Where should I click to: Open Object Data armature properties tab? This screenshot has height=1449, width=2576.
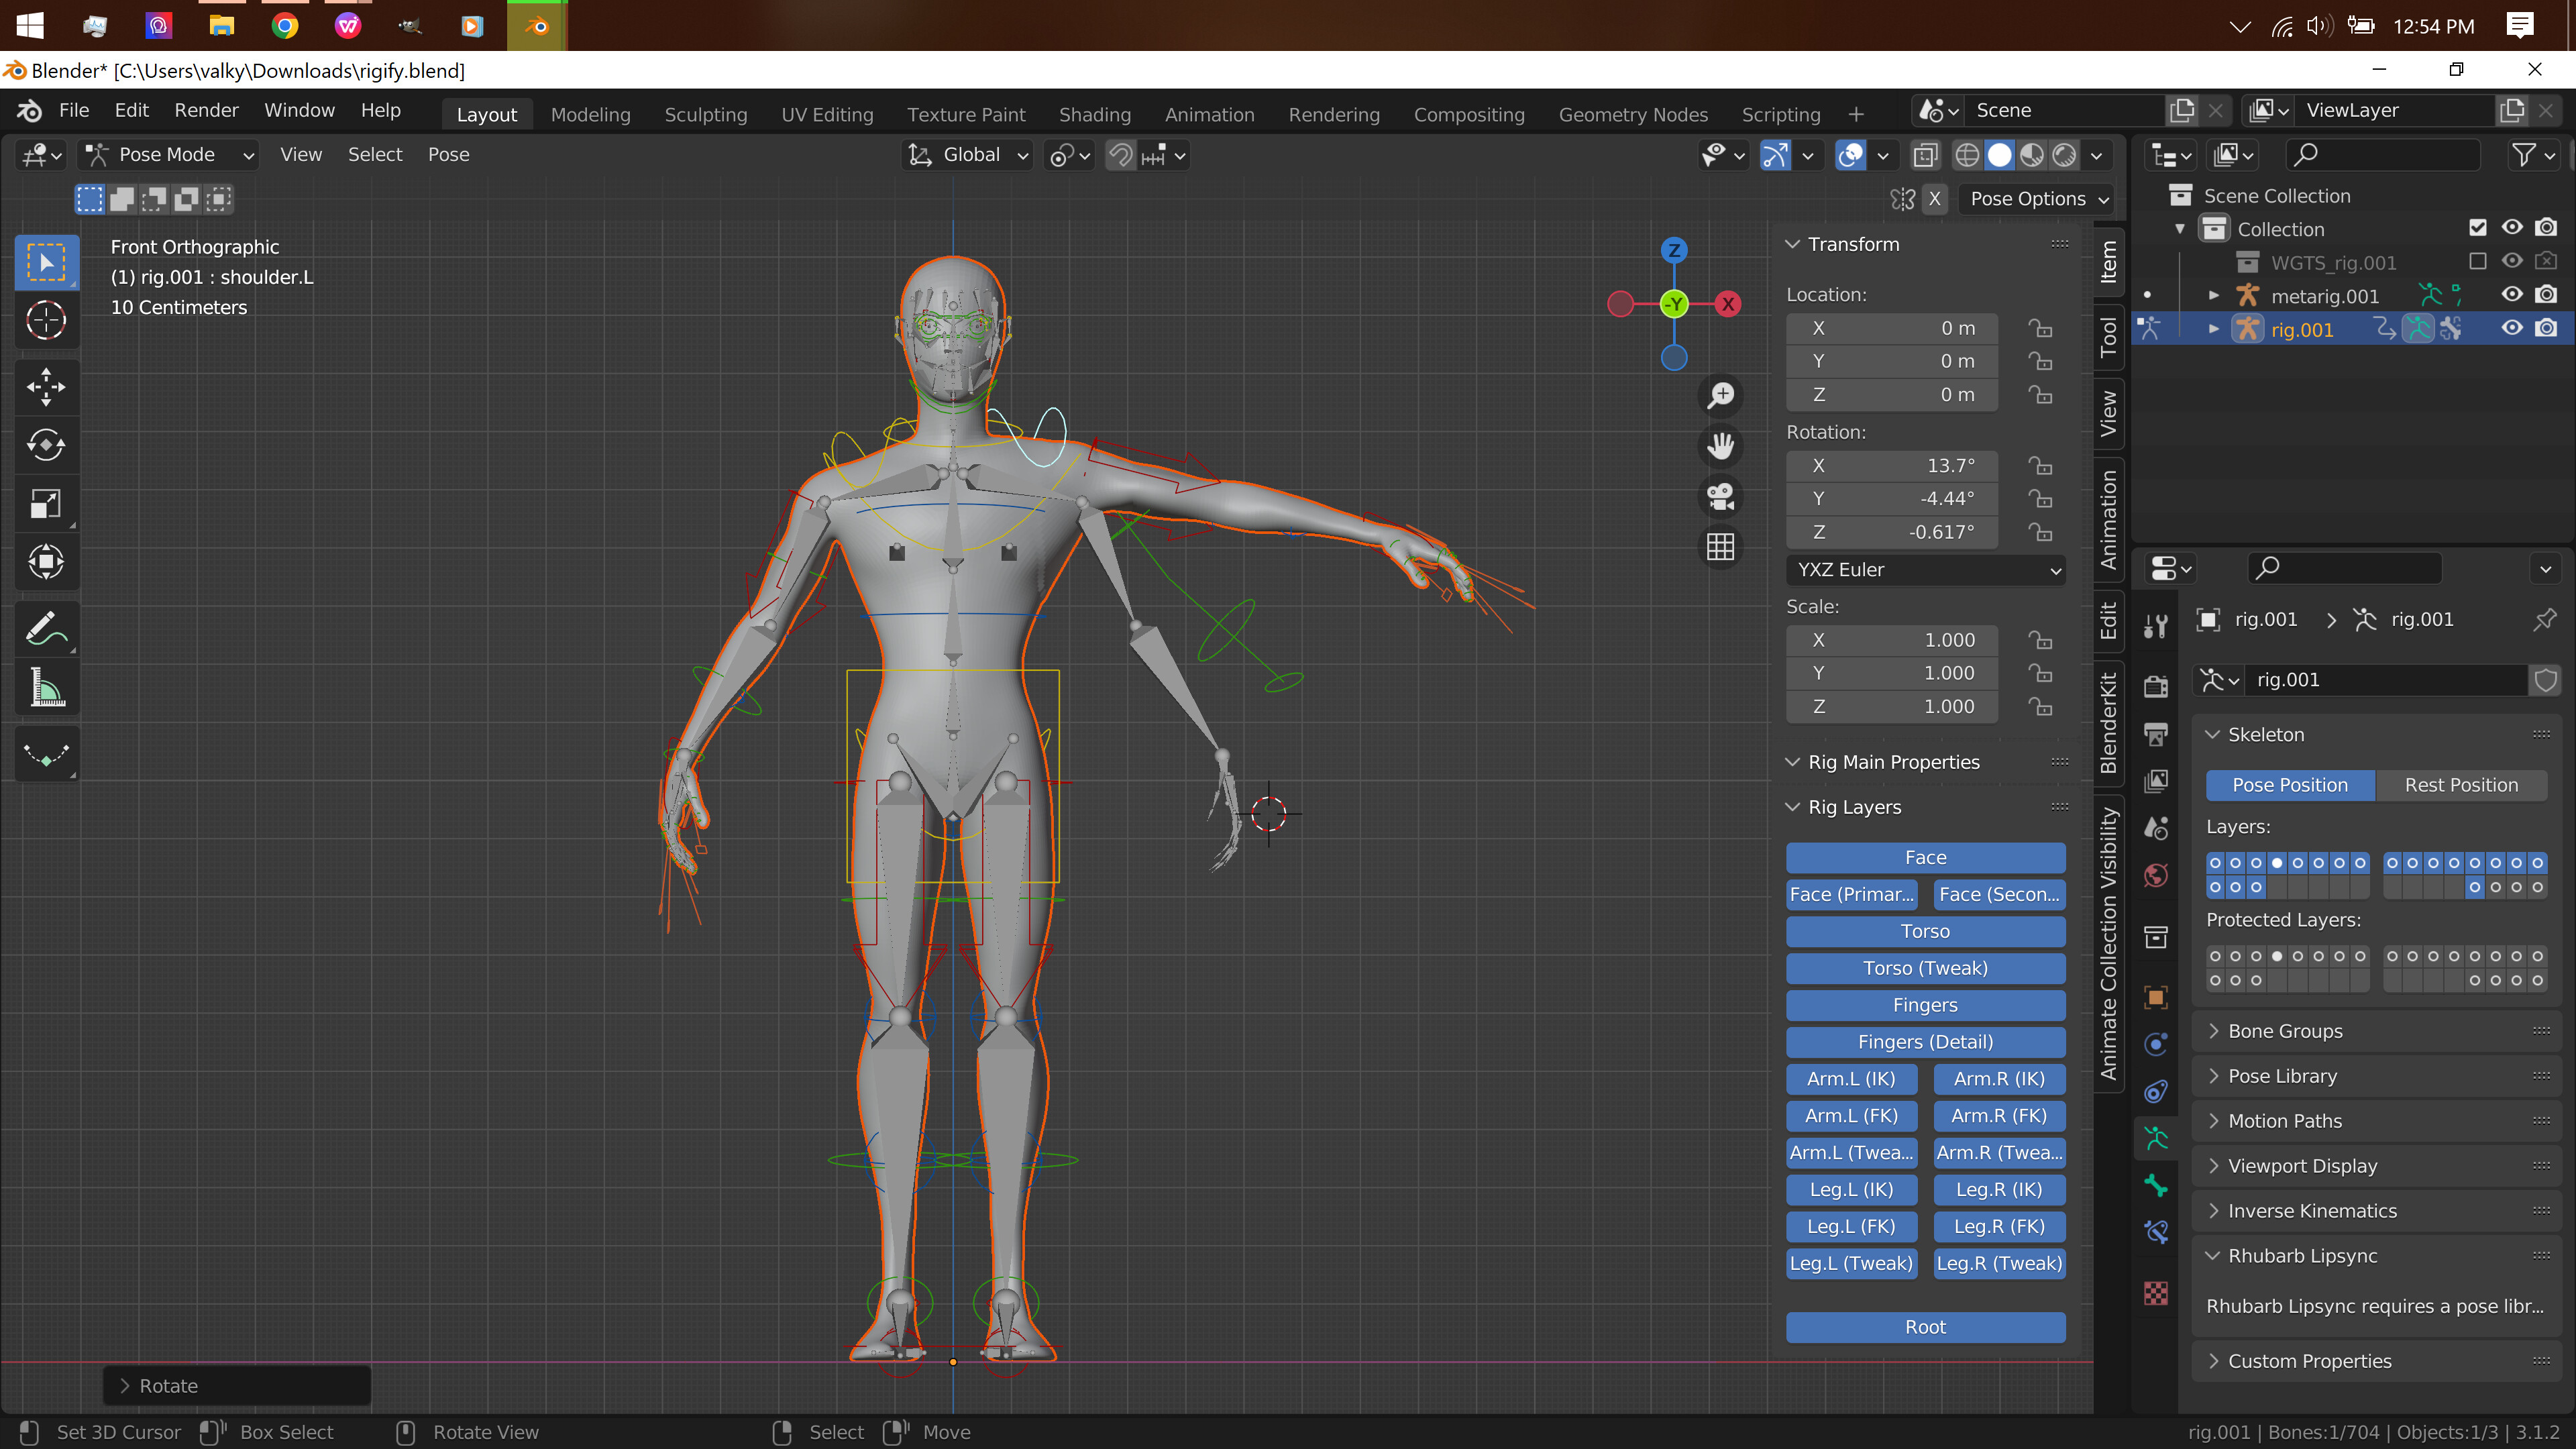tap(2156, 1139)
